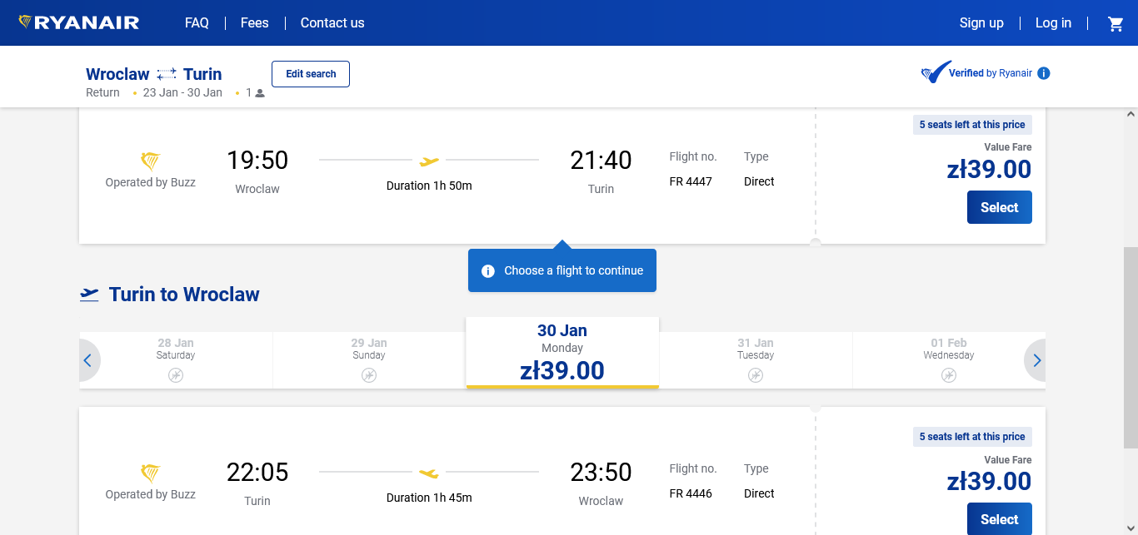
Task: Show earlier dates with left carousel arrow
Action: pos(88,360)
